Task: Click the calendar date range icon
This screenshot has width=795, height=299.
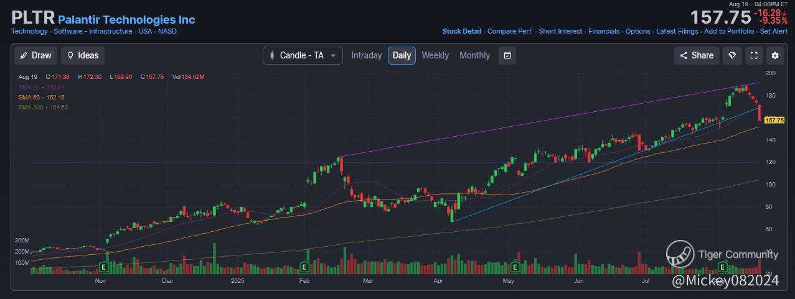Action: (x=507, y=55)
